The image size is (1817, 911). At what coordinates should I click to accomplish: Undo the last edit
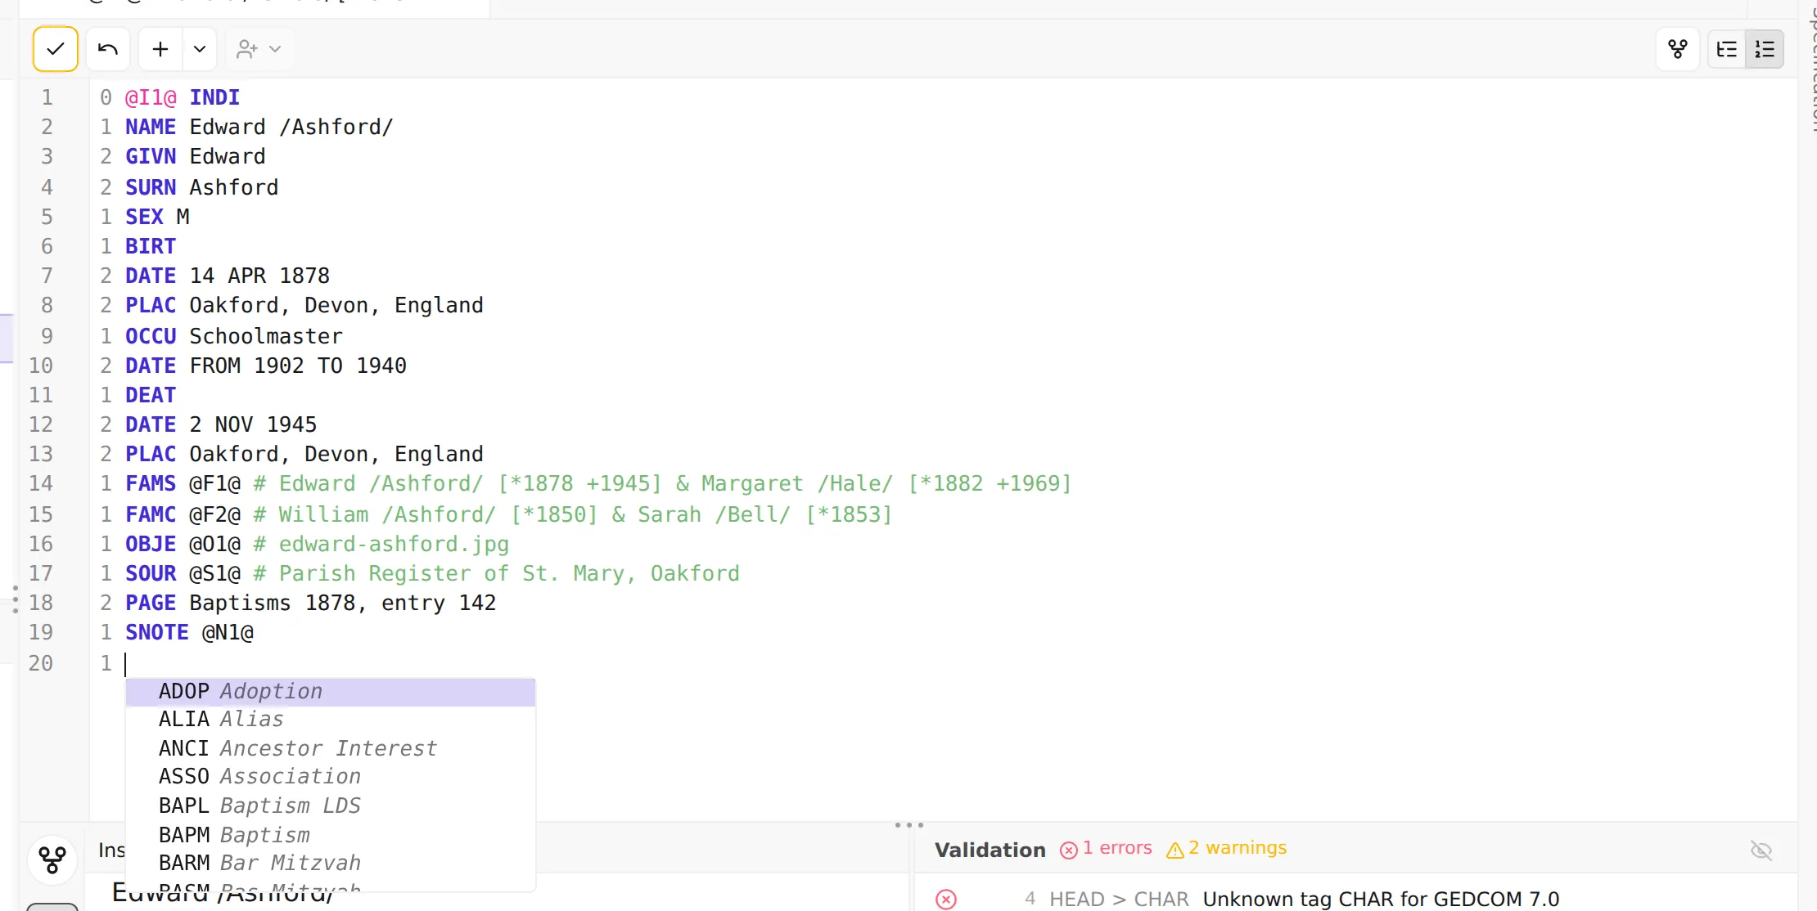pyautogui.click(x=108, y=49)
